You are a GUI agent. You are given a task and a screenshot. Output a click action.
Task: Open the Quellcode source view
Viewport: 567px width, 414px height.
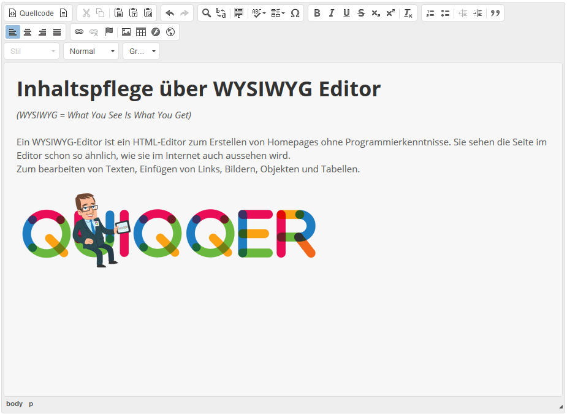point(31,13)
